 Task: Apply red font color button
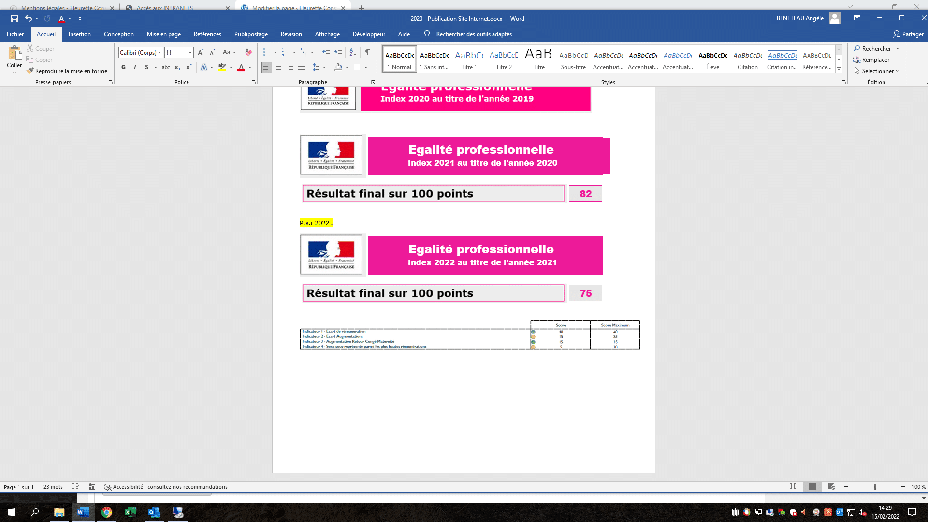click(x=241, y=67)
